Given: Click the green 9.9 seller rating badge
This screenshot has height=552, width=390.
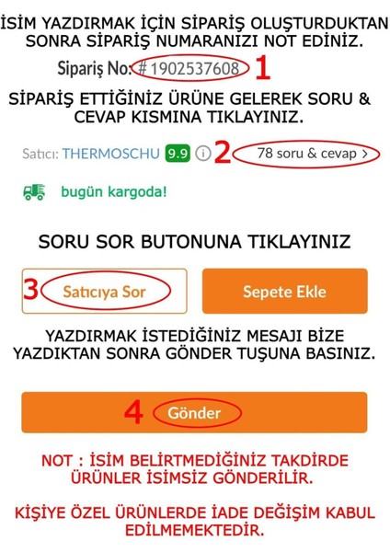Looking at the screenshot, I should pos(178,154).
